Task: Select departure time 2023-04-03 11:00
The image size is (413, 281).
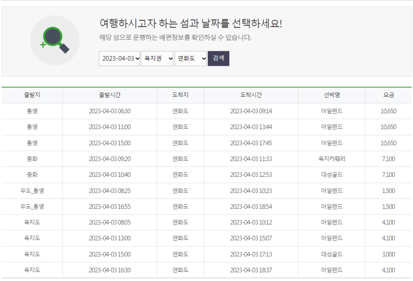Action: click(x=110, y=127)
